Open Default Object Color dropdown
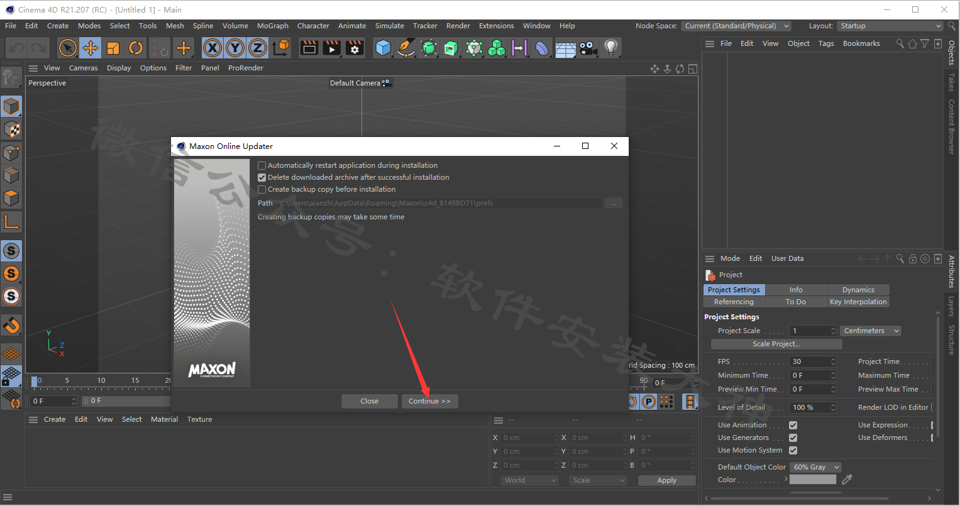Viewport: 960px width, 506px height. point(815,467)
